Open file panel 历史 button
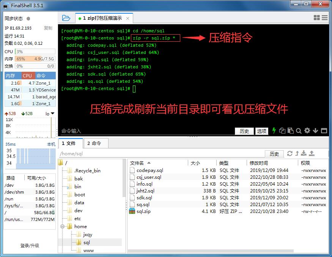 pos(274,154)
